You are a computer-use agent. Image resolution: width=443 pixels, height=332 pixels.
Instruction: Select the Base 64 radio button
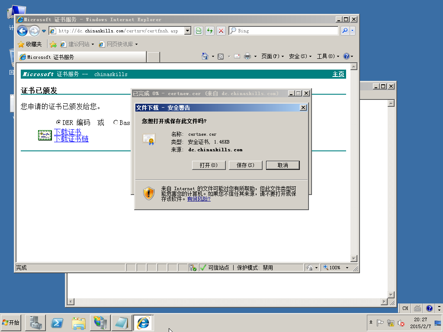point(116,122)
